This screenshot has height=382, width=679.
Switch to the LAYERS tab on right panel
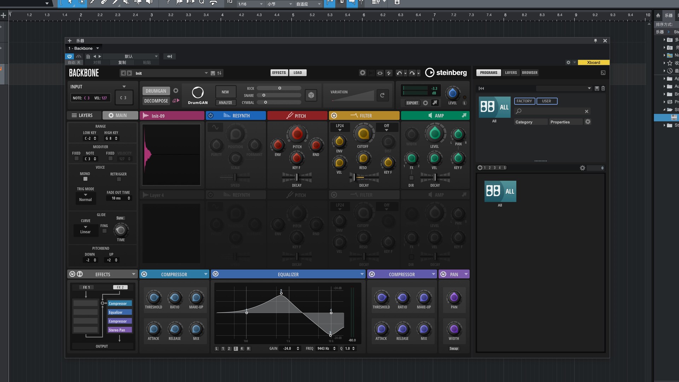[511, 73]
